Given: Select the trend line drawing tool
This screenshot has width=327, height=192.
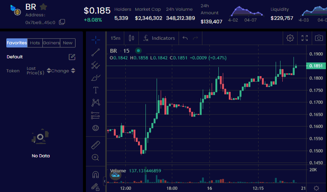Looking at the screenshot, I should tap(96, 52).
